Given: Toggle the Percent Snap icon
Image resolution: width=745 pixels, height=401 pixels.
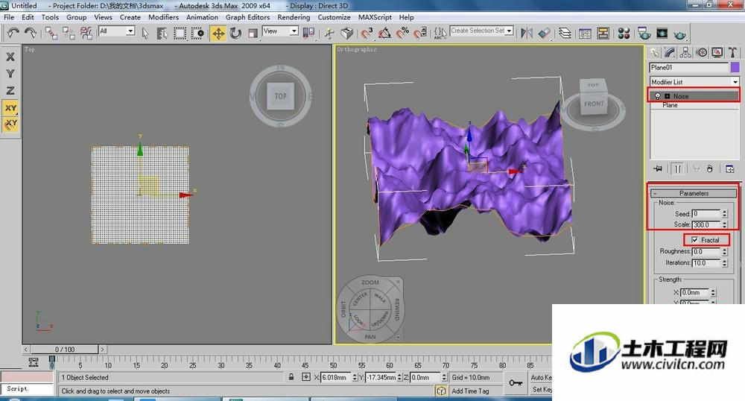Looking at the screenshot, I should tap(402, 33).
